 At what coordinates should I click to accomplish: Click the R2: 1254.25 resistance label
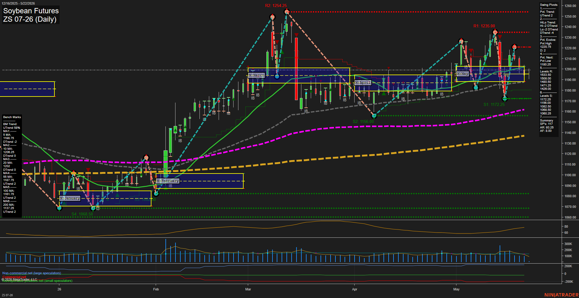276,5
